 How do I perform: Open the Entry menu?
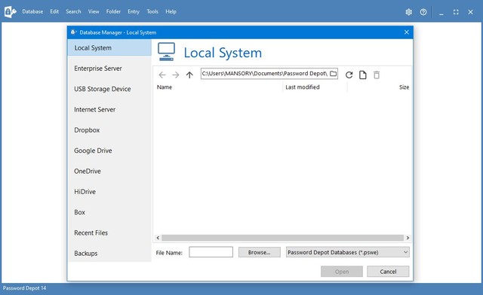click(x=134, y=12)
